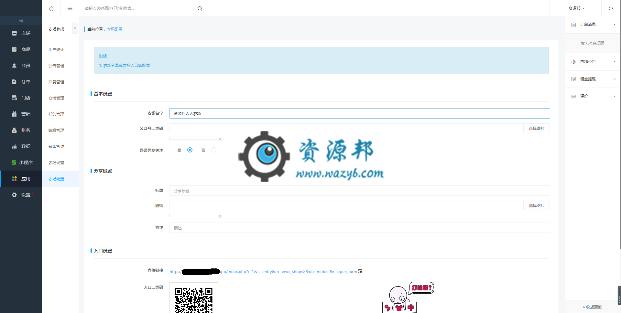Click the 农场养成 submenu header
The image size is (621, 313).
point(56,29)
